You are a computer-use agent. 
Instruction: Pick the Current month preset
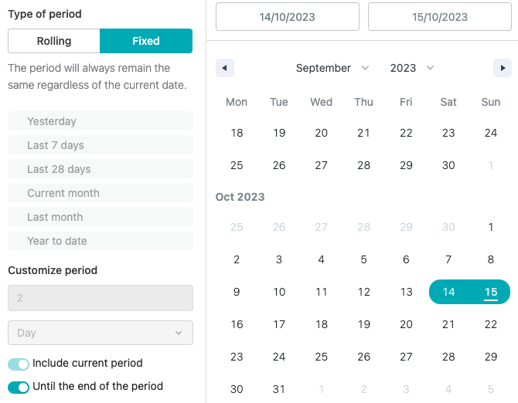(x=101, y=193)
